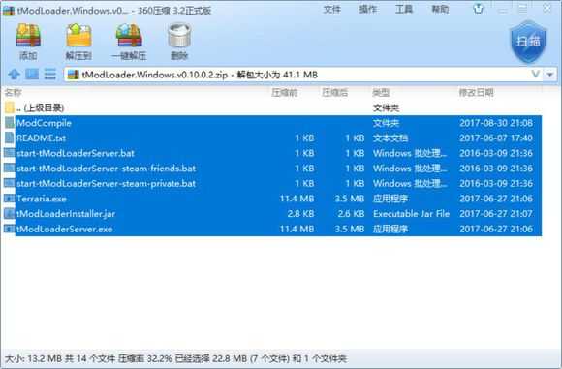The image size is (562, 369).
Task: Click the tModLoaderInstaller.jar file icon
Action: (x=10, y=214)
